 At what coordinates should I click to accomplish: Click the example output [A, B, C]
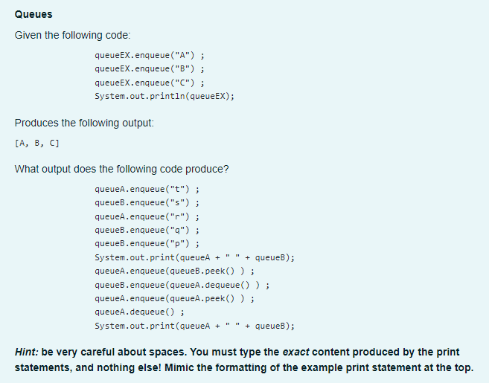click(36, 143)
